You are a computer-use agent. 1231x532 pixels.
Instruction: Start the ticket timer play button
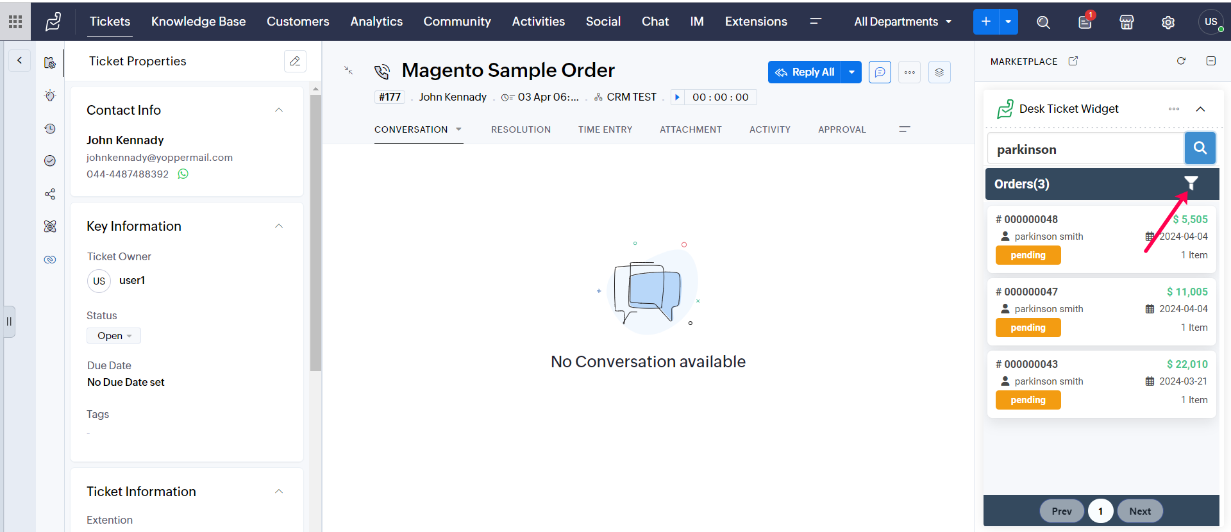pos(677,97)
